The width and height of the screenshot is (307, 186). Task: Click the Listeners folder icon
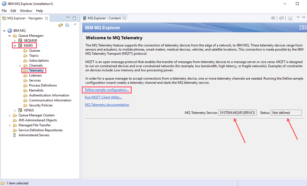(25, 76)
